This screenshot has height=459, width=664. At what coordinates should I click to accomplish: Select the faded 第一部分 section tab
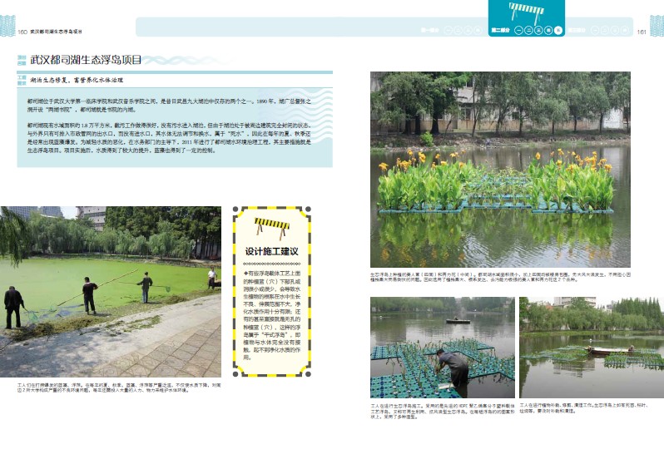point(430,30)
